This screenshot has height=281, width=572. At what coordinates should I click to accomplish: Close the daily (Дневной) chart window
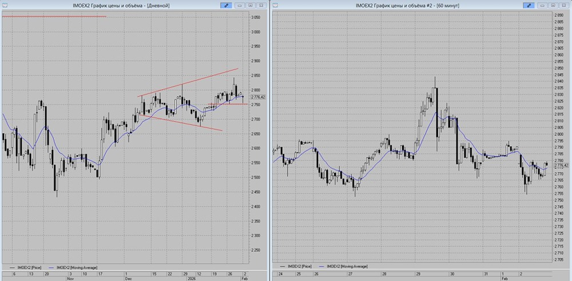coord(261,5)
